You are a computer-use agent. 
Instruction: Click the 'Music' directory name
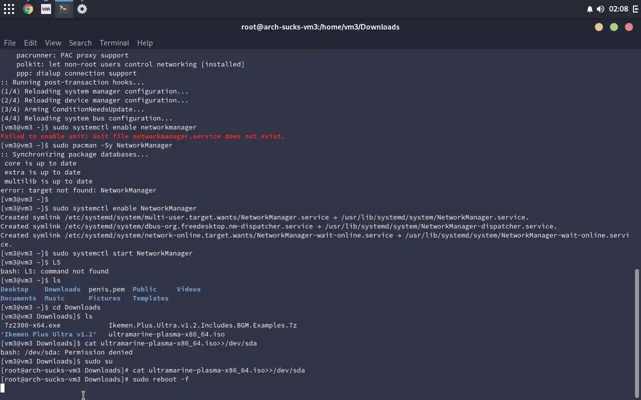pyautogui.click(x=55, y=298)
